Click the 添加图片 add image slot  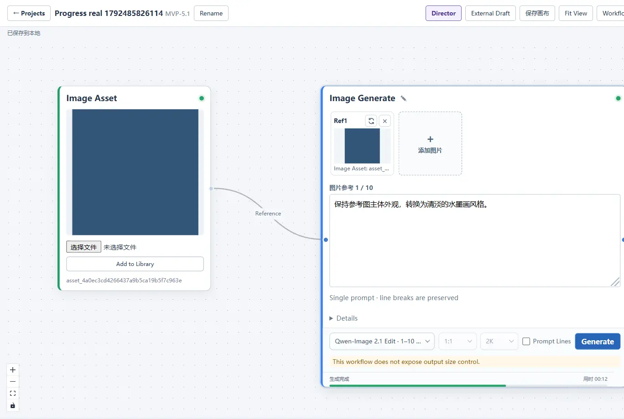pos(430,143)
